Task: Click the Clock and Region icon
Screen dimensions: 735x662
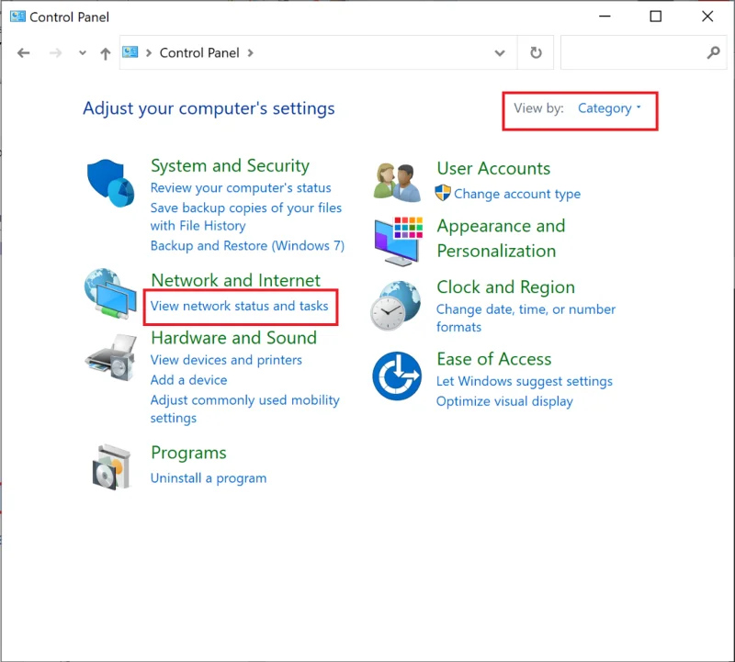Action: [x=396, y=306]
